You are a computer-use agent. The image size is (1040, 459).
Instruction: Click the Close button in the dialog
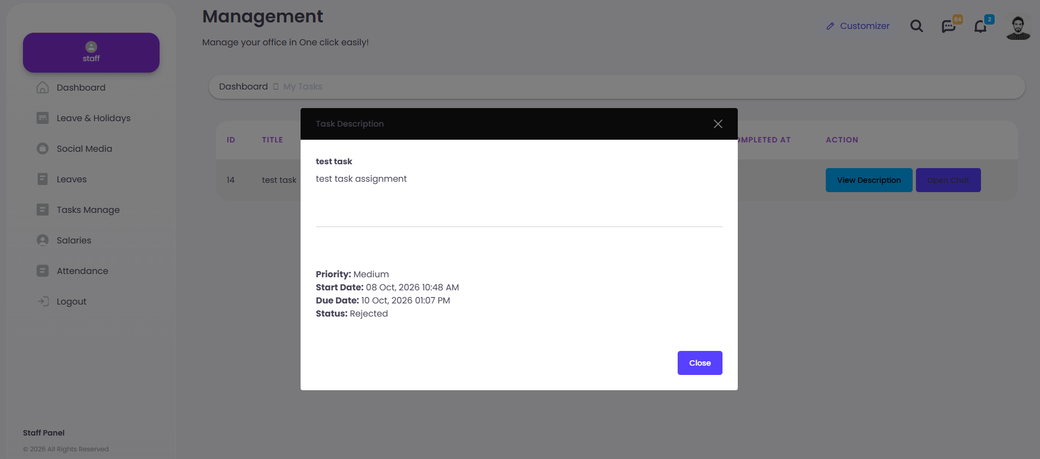tap(700, 363)
